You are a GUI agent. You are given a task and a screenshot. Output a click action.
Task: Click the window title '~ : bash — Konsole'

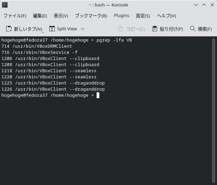pos(108,5)
